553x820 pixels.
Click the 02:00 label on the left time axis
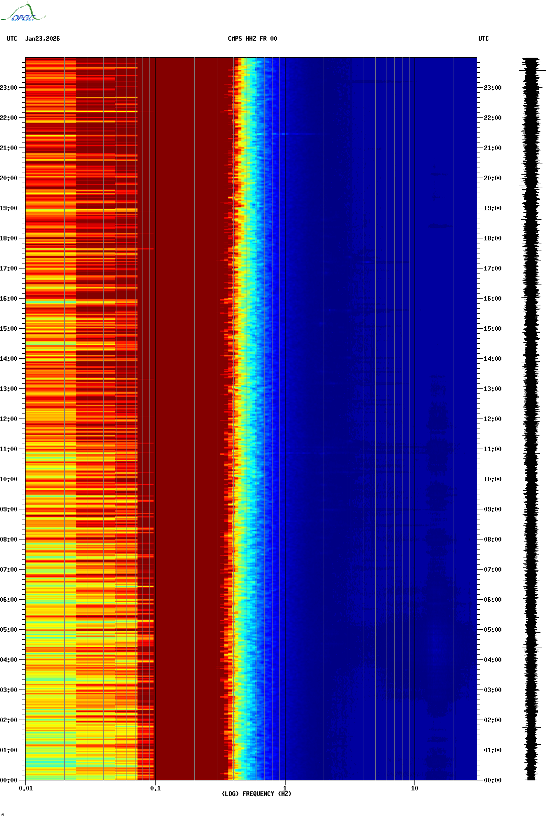[x=9, y=720]
